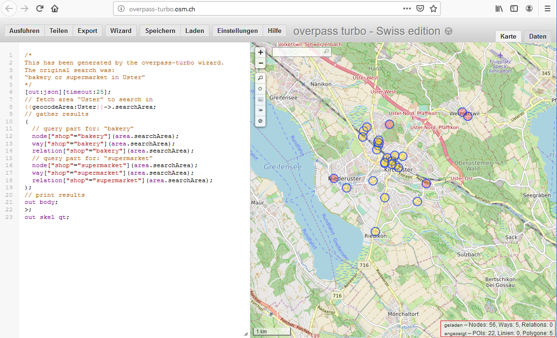Click the manual bounding box selection icon
Image resolution: width=557 pixels, height=338 pixels.
point(260,99)
